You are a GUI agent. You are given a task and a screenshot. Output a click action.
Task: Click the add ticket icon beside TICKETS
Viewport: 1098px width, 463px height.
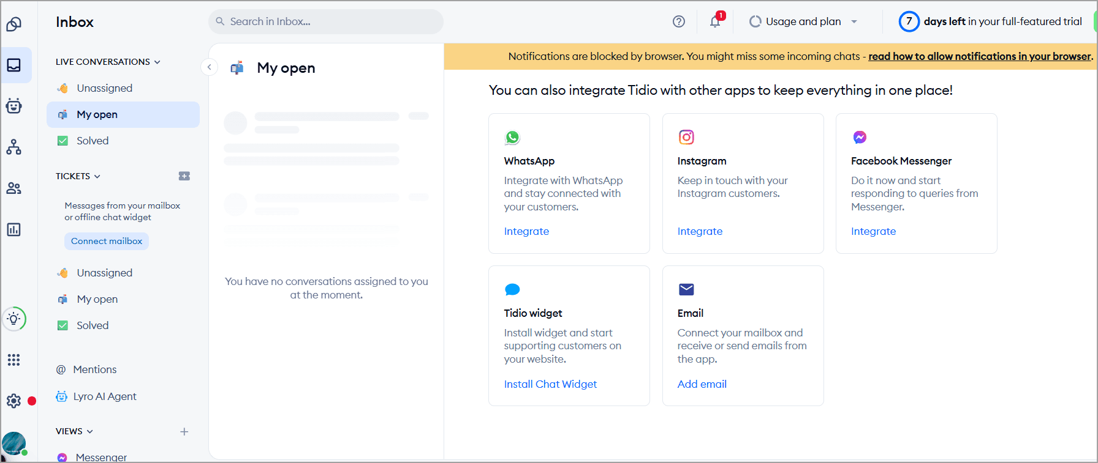coord(184,176)
